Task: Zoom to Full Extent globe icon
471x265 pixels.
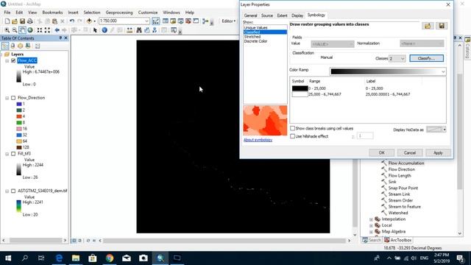Action: tap(30, 30)
